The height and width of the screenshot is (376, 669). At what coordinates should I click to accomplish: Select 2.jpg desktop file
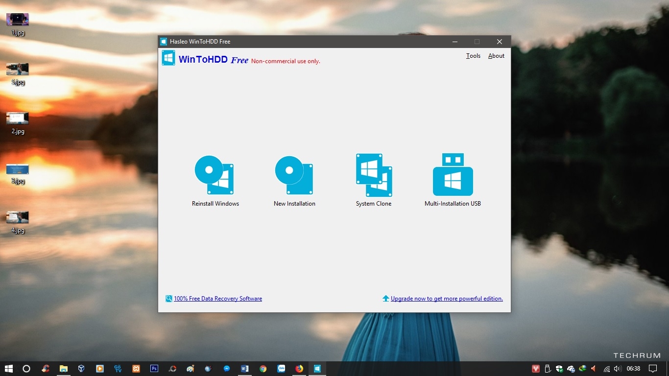[18, 123]
